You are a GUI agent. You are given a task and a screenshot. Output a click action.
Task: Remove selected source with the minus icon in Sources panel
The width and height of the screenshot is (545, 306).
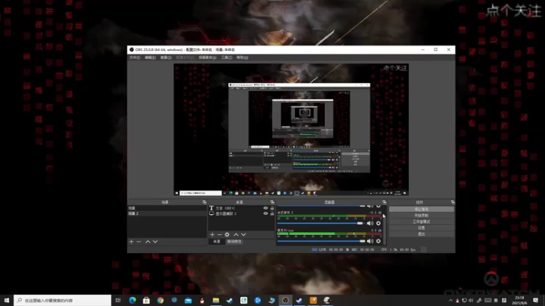[219, 235]
